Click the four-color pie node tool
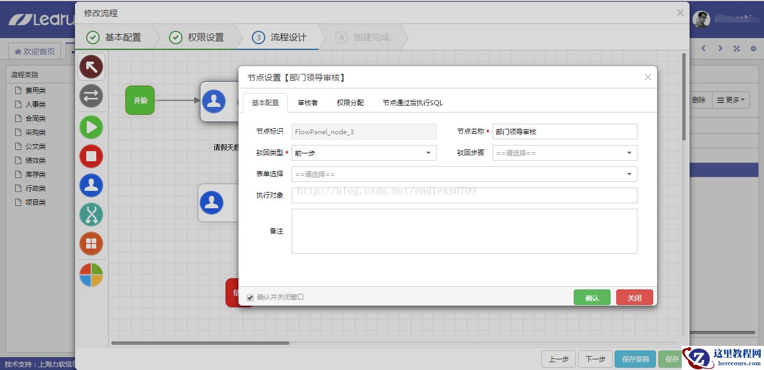Viewport: 764px width, 370px height. coord(91,275)
